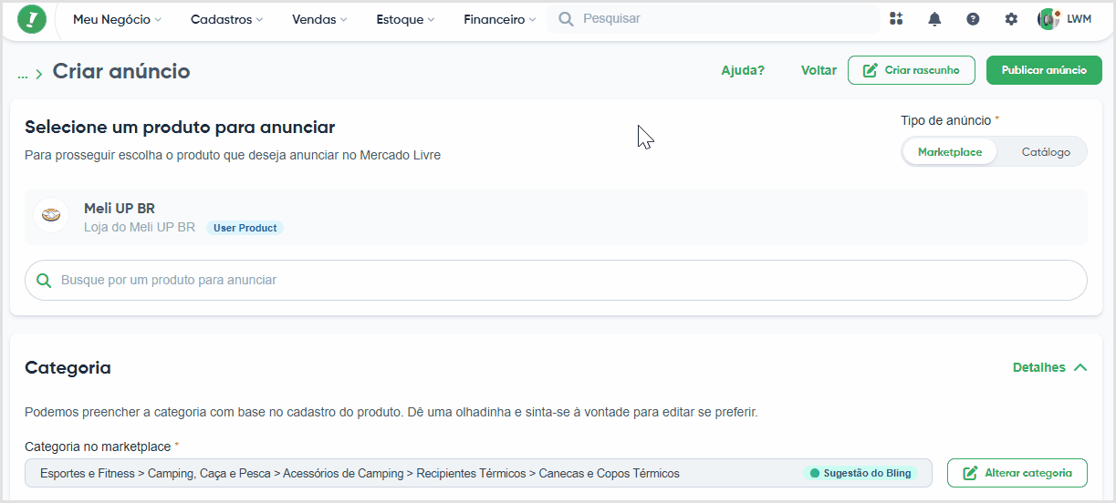Focus the product search field
This screenshot has width=1116, height=503.
(556, 281)
